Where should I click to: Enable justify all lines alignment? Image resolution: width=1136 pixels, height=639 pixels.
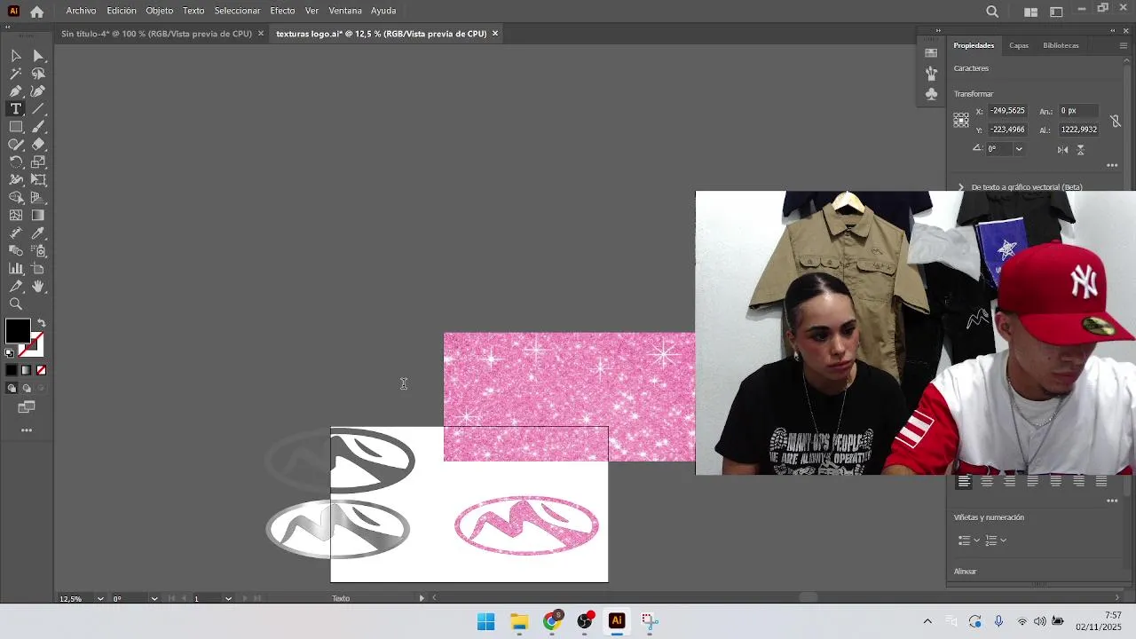[x=1101, y=482]
